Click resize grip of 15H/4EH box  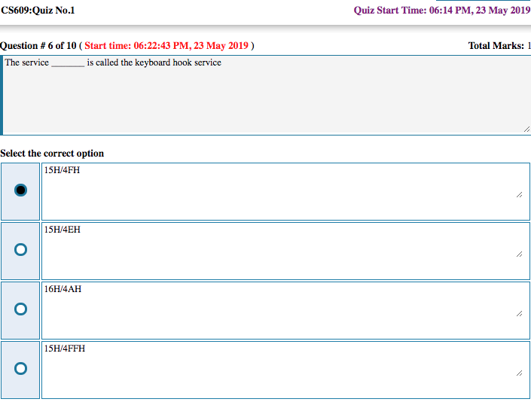(x=519, y=254)
